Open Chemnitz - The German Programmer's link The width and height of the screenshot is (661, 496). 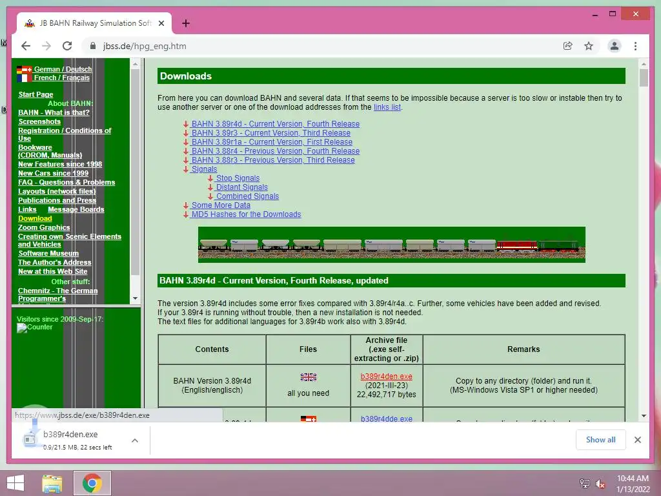pos(57,294)
